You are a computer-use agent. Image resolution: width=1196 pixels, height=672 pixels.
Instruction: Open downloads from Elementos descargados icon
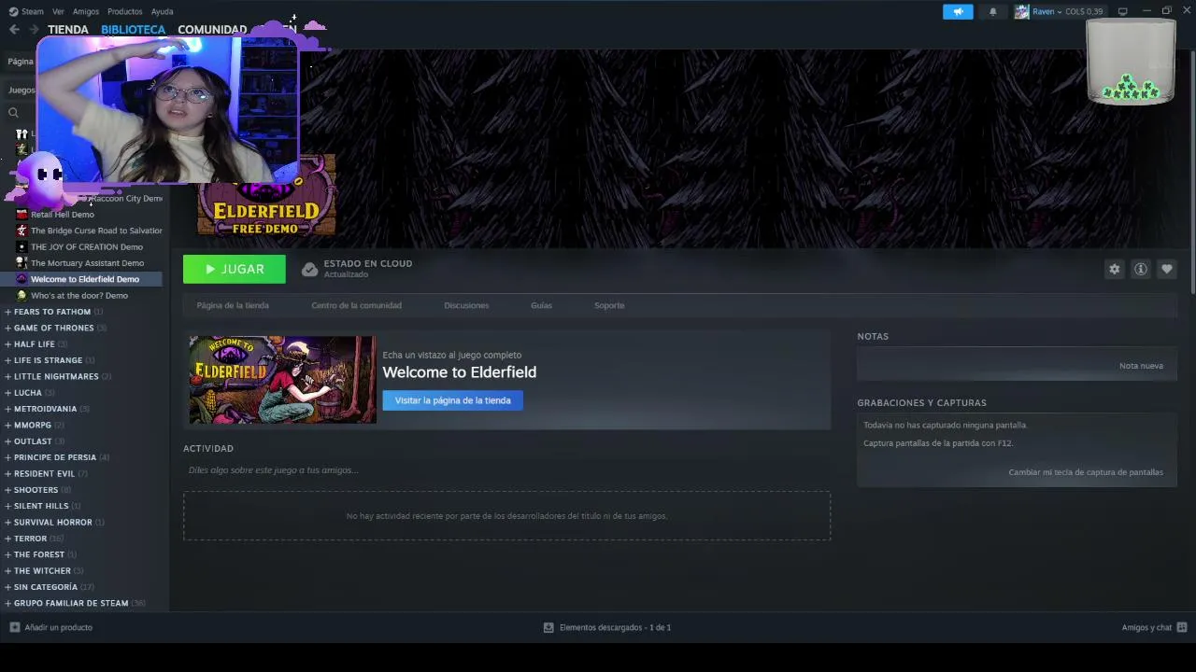pos(548,627)
